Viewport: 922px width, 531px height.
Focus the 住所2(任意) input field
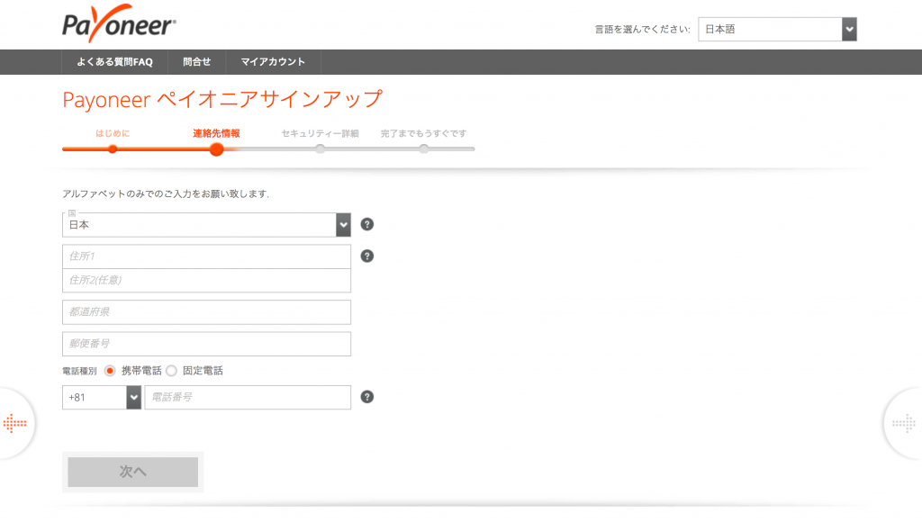pyautogui.click(x=206, y=281)
